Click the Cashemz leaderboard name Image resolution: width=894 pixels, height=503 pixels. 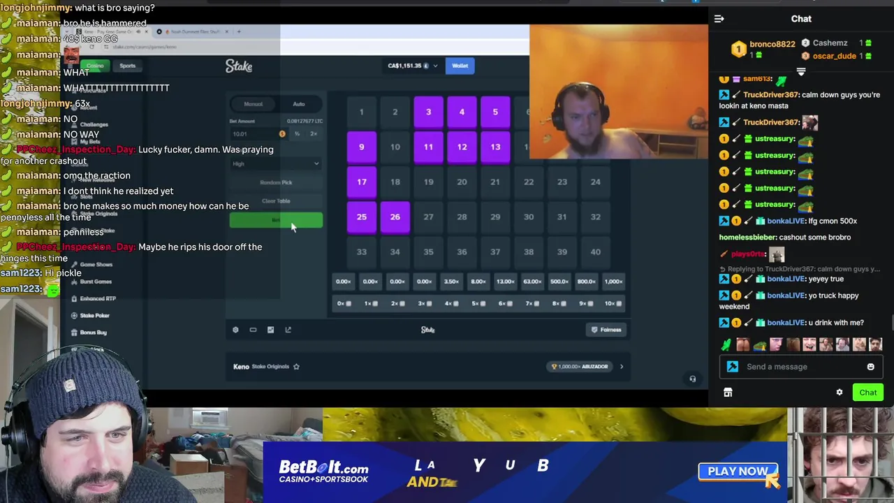pos(830,43)
